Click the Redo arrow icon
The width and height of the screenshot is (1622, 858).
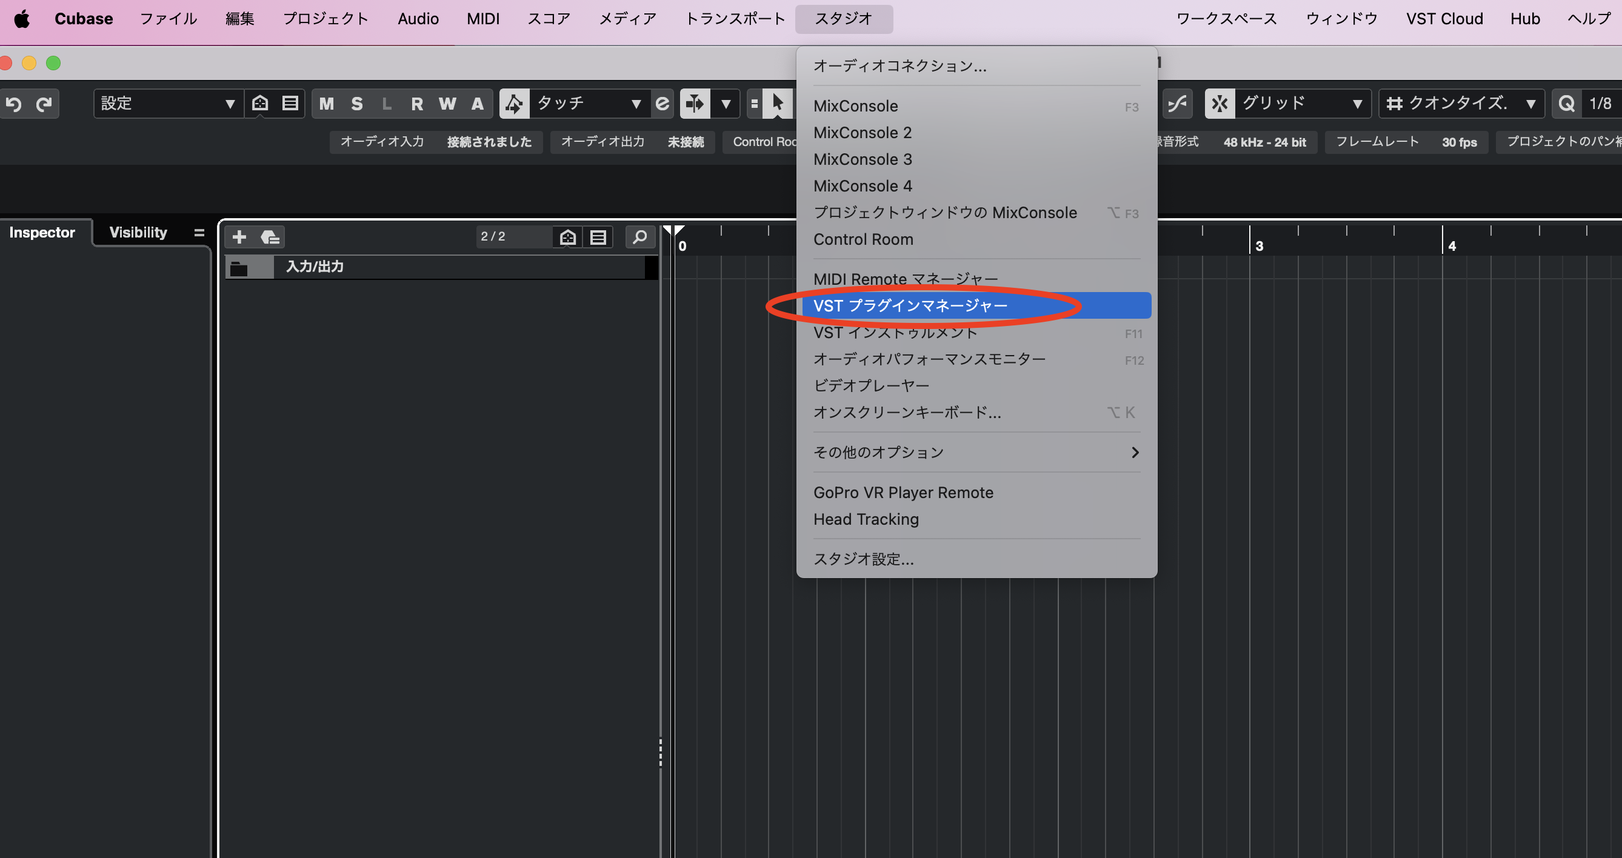[44, 104]
